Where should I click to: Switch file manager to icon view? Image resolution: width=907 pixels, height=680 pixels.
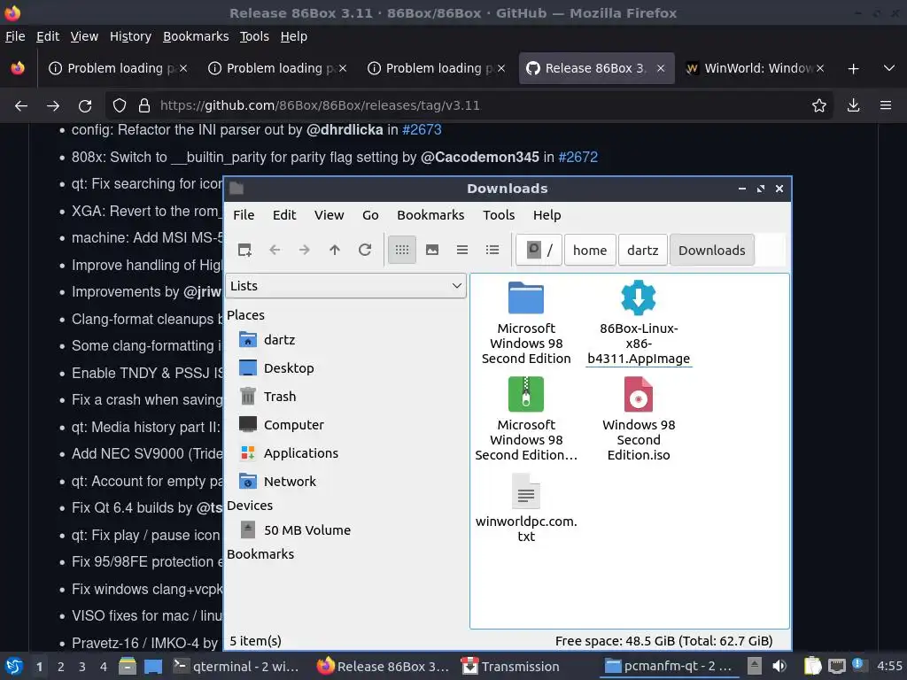point(402,250)
